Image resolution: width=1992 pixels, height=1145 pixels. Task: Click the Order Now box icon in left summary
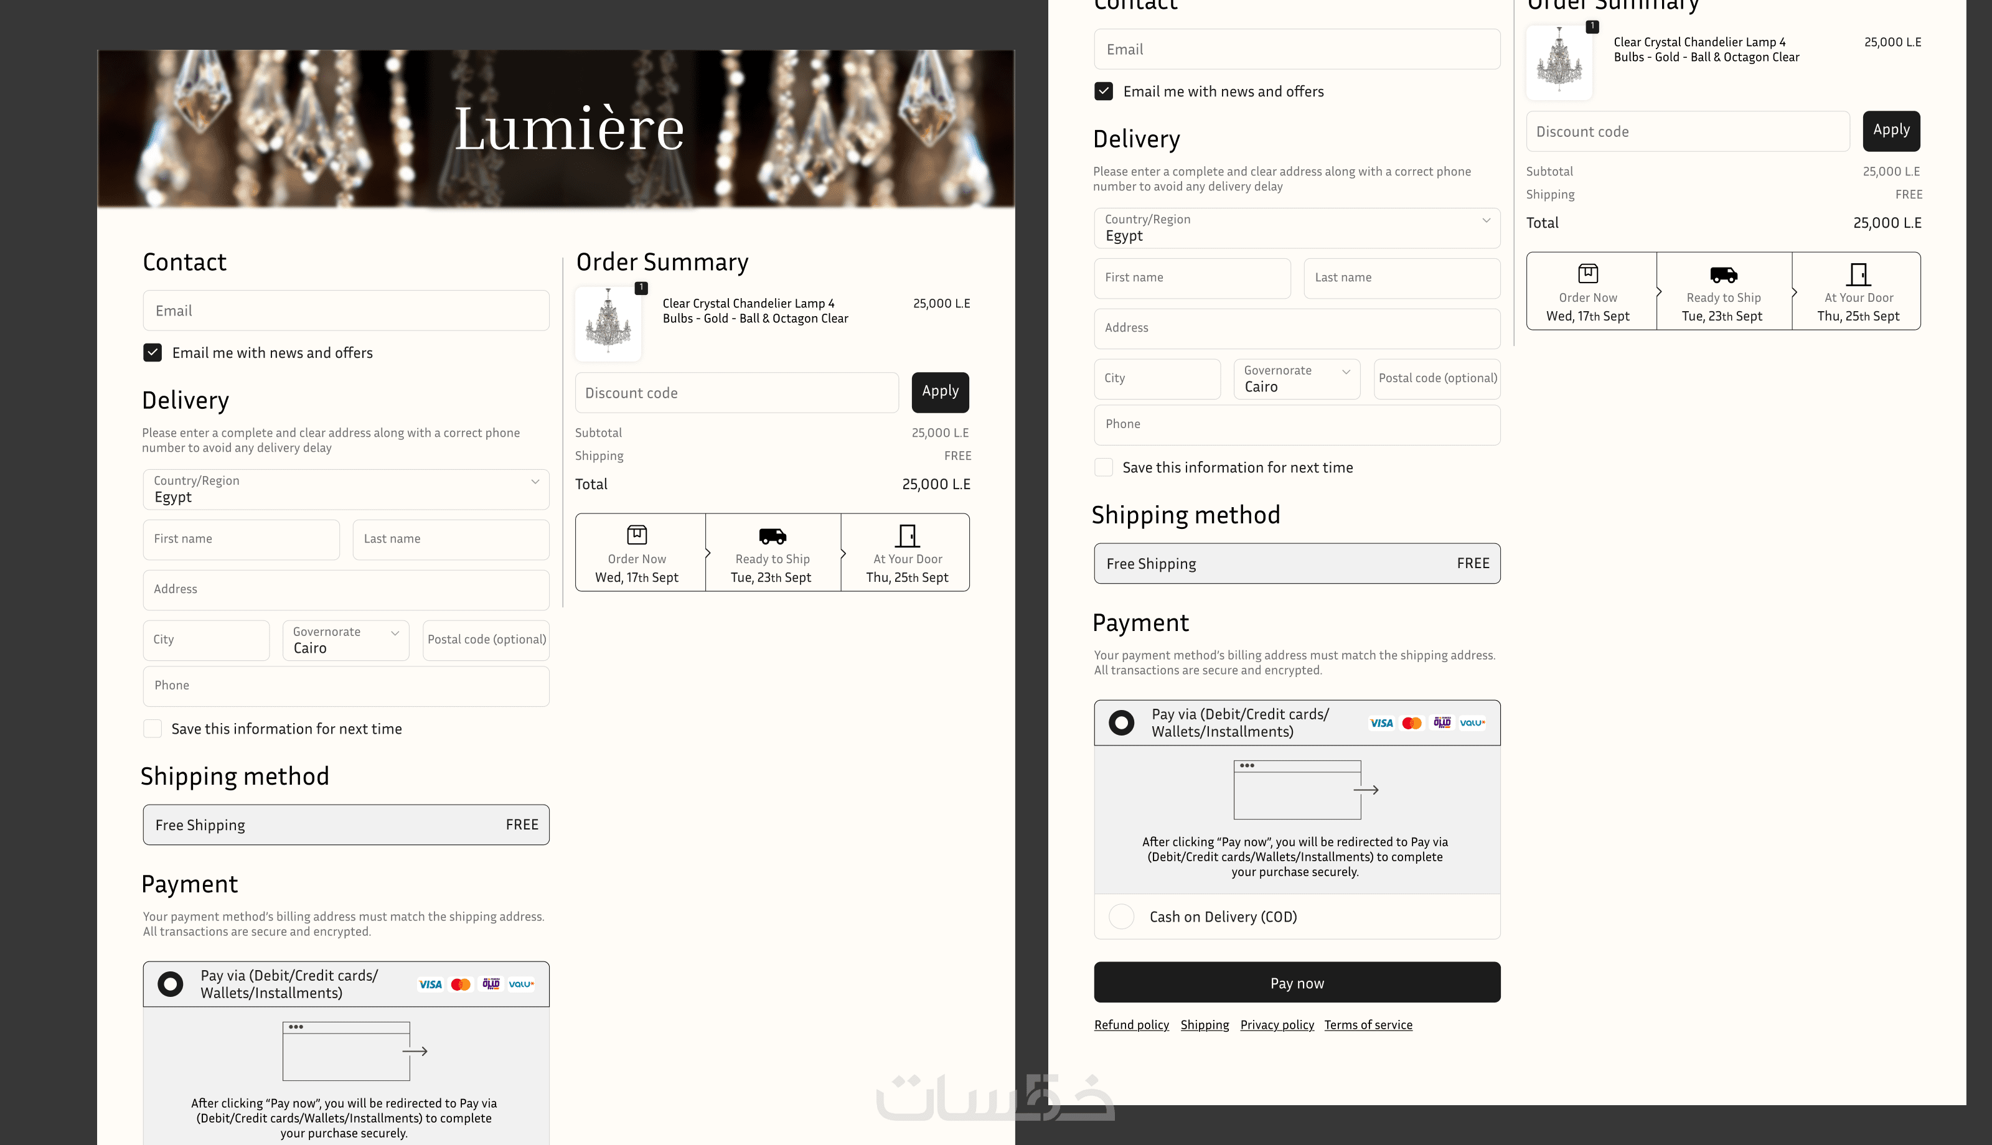[x=636, y=535]
